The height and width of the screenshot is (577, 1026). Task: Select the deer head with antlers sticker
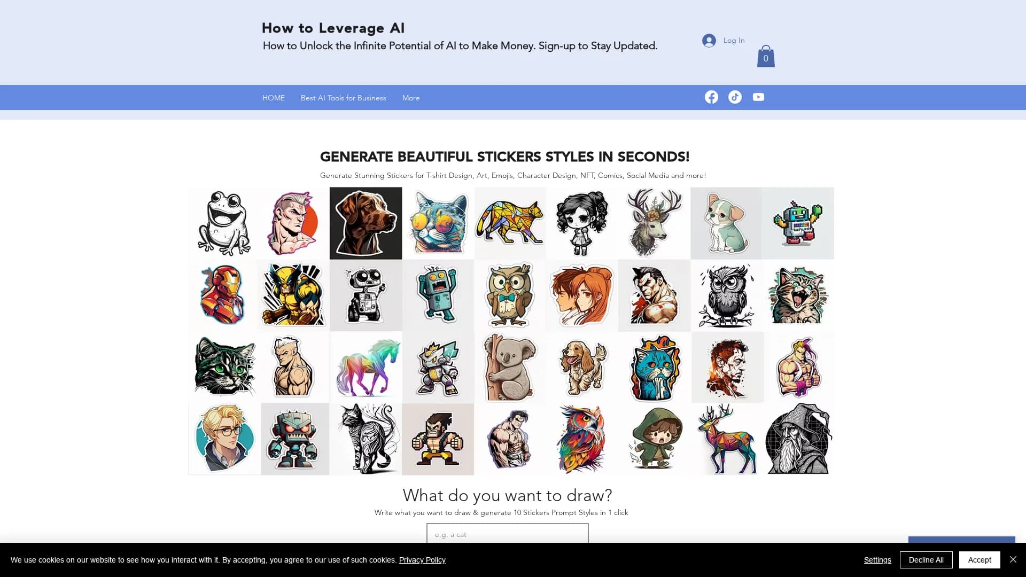pyautogui.click(x=654, y=223)
